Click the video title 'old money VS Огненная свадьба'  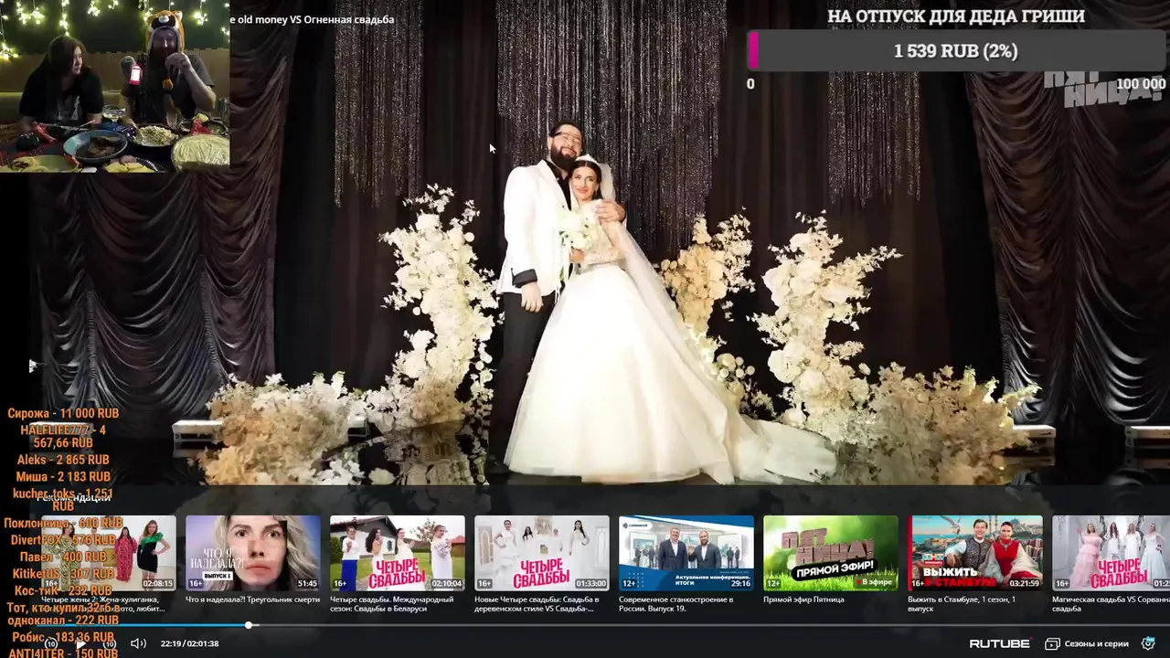(312, 19)
